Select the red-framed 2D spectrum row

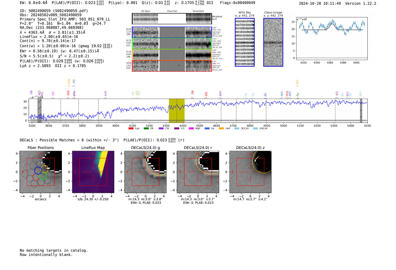(172, 66)
